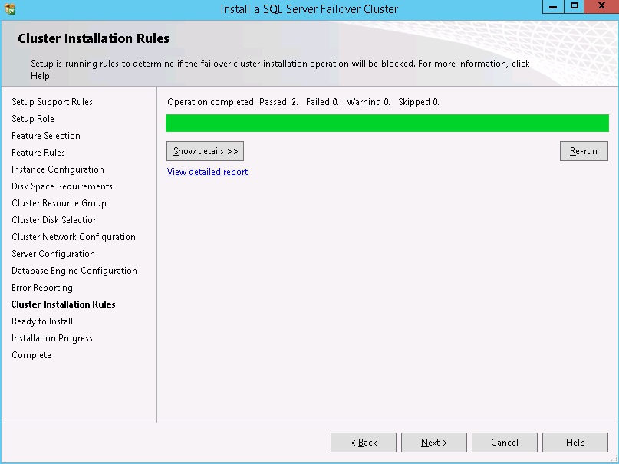Select Cluster Network Configuration step
Image resolution: width=619 pixels, height=464 pixels.
[x=74, y=237]
